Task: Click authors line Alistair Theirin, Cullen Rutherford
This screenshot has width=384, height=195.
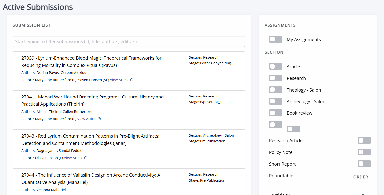Action: pyautogui.click(x=57, y=112)
